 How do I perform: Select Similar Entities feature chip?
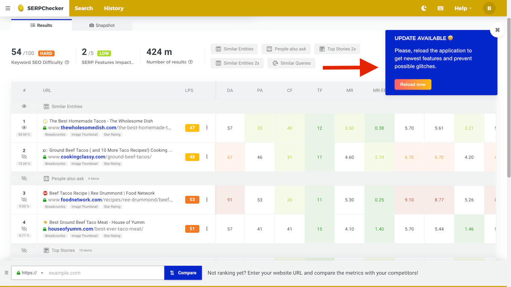[x=234, y=49]
